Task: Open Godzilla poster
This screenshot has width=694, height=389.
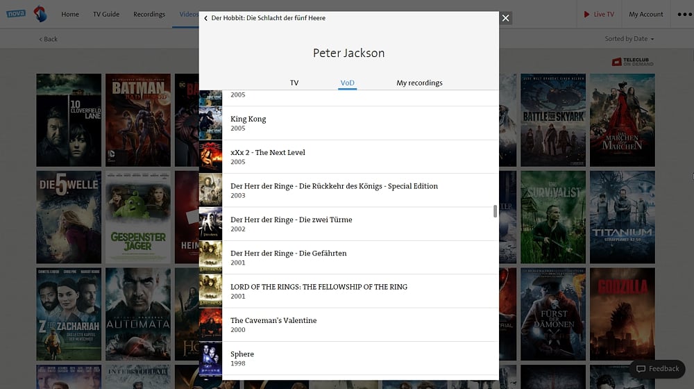Action: click(623, 314)
